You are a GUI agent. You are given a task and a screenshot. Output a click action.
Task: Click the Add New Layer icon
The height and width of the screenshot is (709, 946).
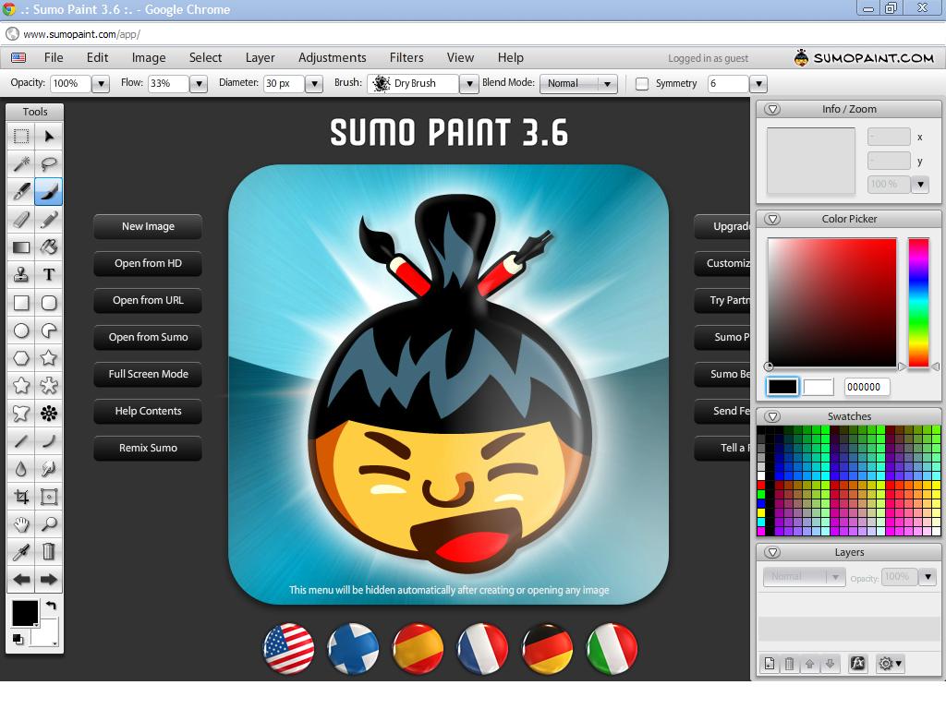769,663
